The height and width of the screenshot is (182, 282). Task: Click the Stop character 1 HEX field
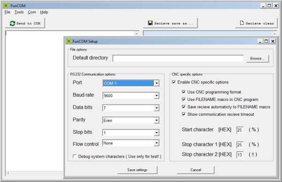pyautogui.click(x=240, y=144)
